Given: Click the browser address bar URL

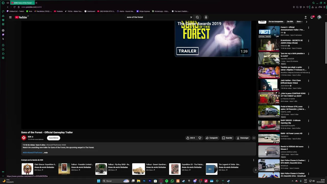Looking at the screenshot, I should (31, 7).
